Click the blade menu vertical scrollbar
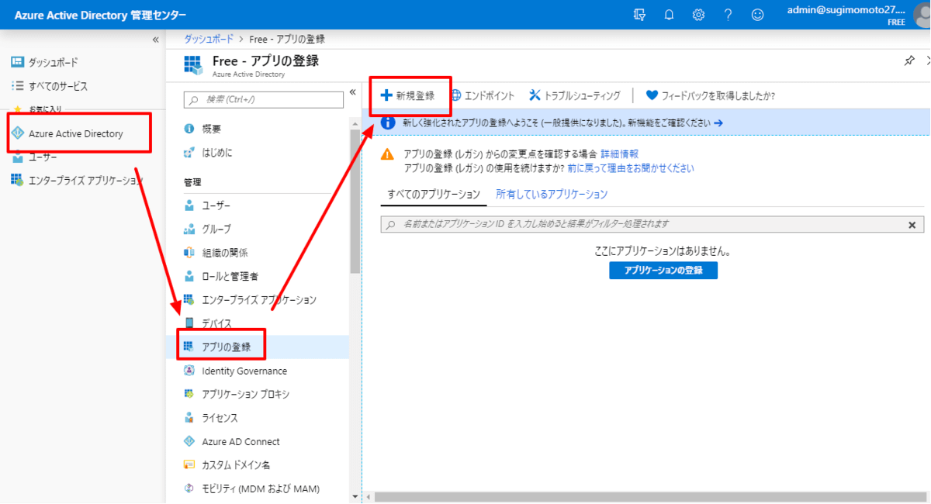The width and height of the screenshot is (931, 504). pyautogui.click(x=355, y=202)
